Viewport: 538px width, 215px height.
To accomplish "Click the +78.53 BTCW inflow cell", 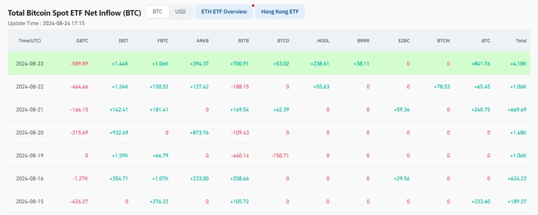I will coord(442,87).
